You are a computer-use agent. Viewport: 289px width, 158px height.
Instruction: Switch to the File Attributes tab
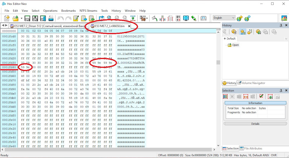pos(251,148)
